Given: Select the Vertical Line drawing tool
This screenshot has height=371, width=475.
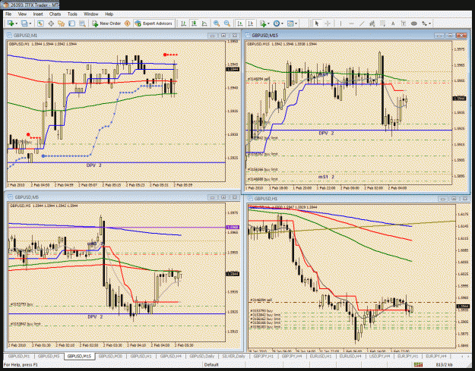Looking at the screenshot, I should (x=340, y=24).
